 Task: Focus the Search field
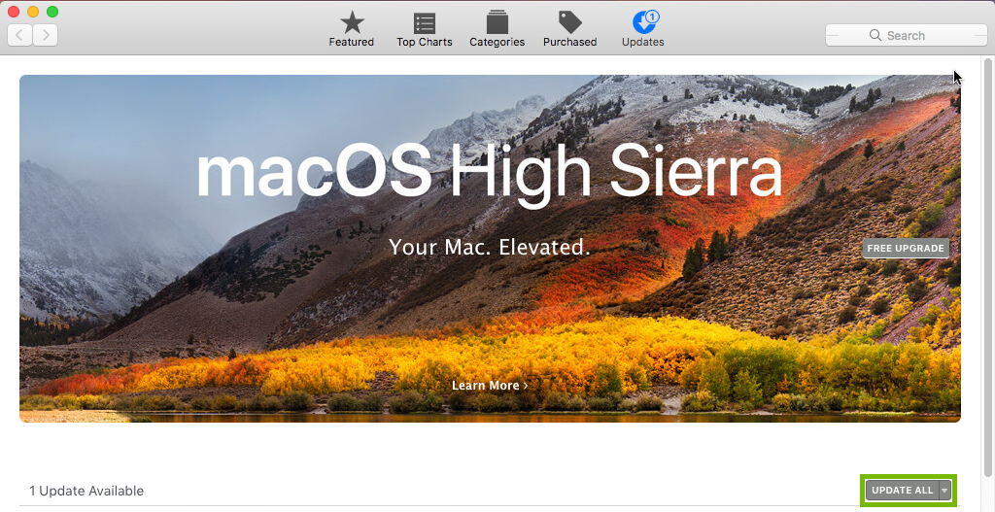(x=907, y=35)
